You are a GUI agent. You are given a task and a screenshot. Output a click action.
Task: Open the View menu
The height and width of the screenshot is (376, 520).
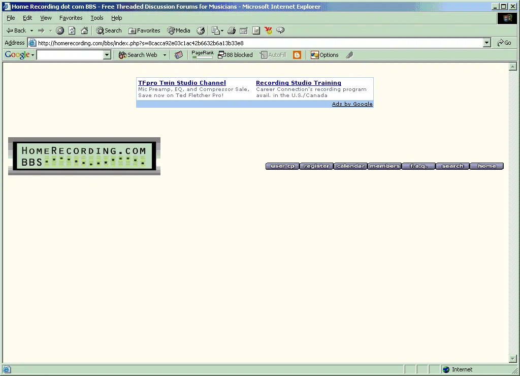(x=46, y=18)
